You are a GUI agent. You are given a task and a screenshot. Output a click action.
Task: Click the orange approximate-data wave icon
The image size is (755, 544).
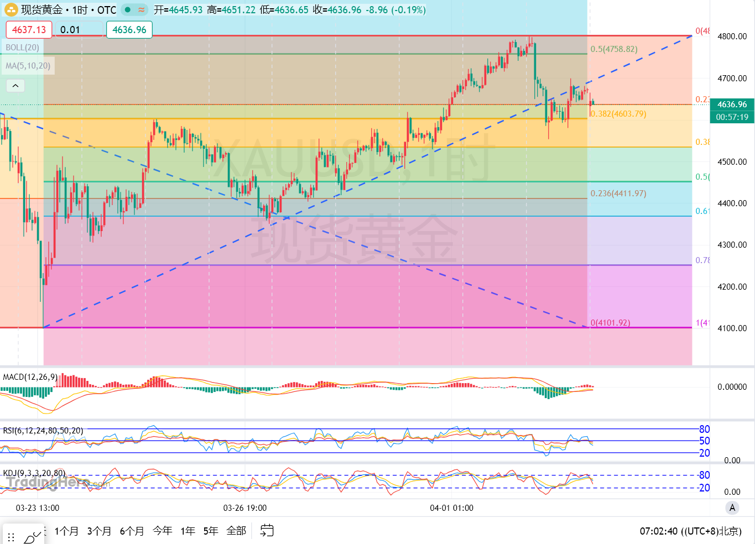(x=142, y=10)
